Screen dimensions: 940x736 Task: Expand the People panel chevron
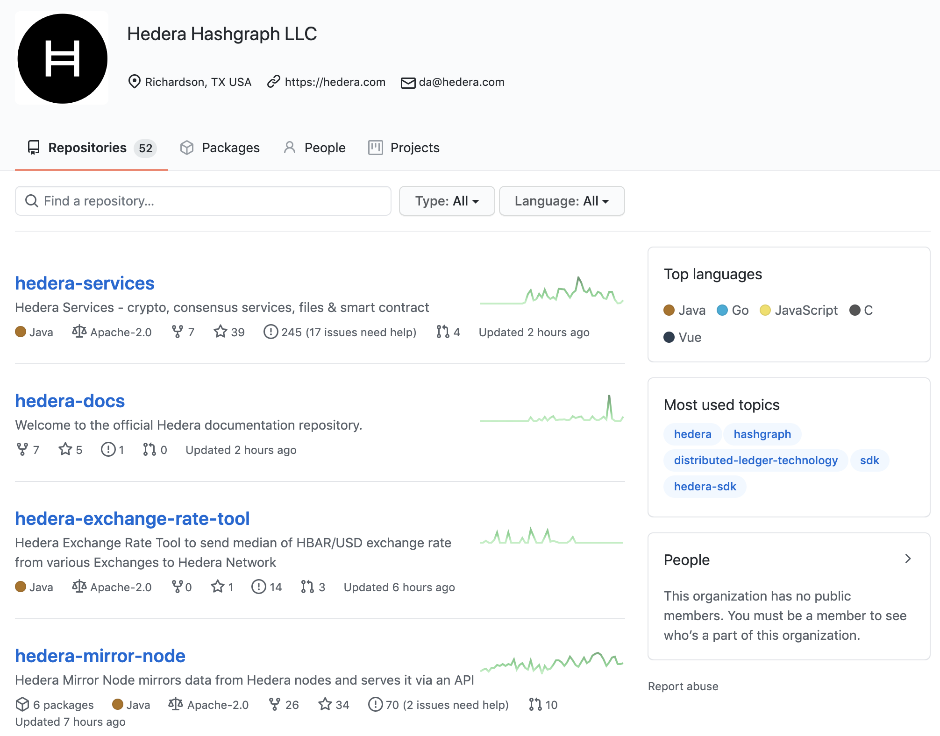tap(907, 559)
